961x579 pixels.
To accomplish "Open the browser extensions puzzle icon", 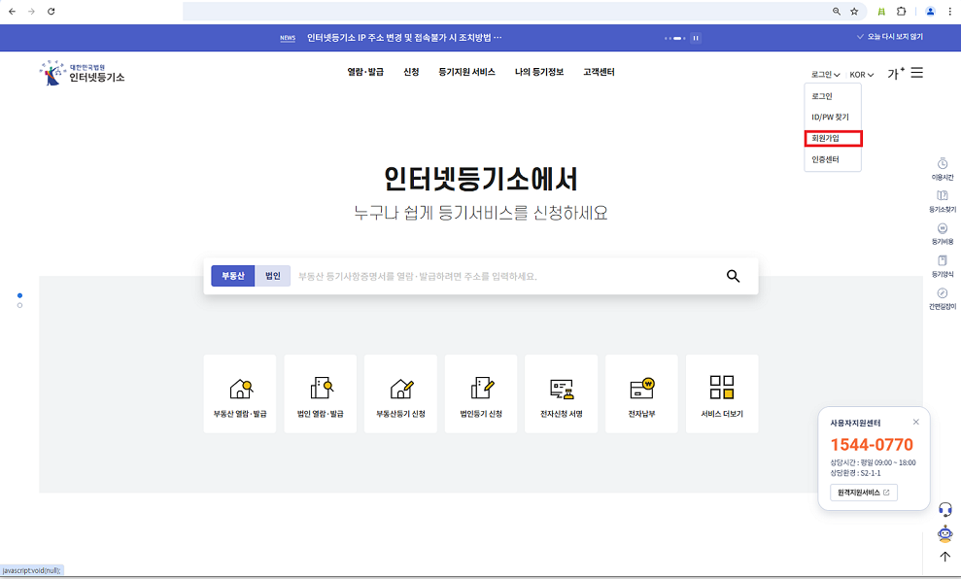I will (x=901, y=11).
